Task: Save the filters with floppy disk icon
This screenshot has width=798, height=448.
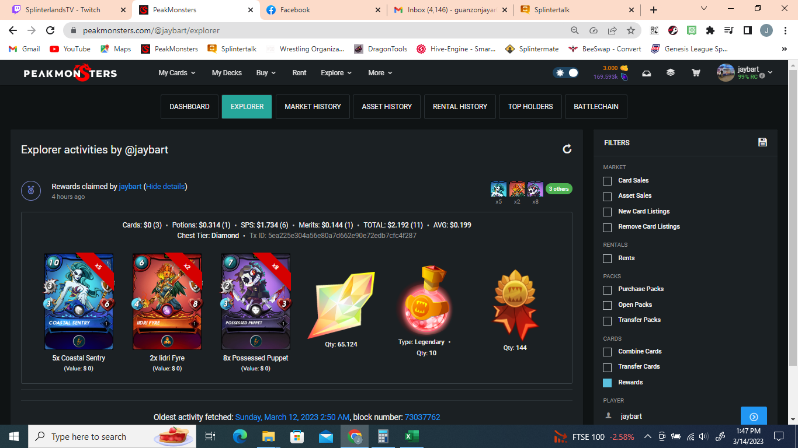Action: 762,142
